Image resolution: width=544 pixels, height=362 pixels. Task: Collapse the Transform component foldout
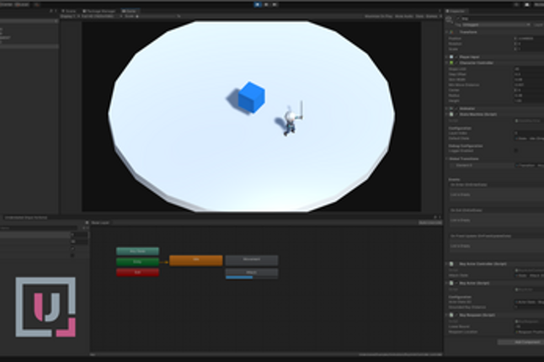pos(446,31)
